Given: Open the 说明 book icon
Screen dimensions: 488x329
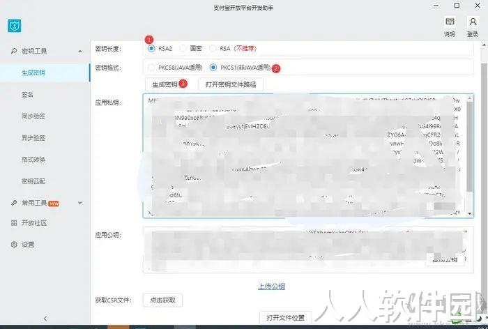Looking at the screenshot, I should point(450,22).
